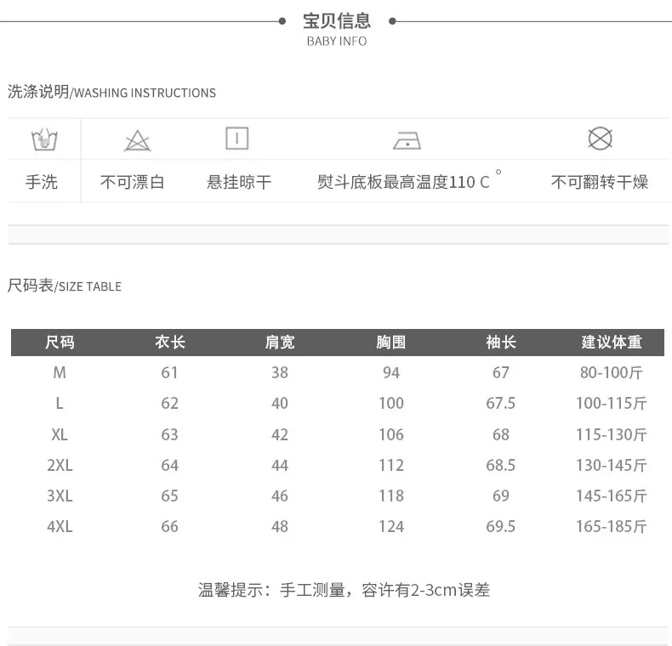Click the 建议体重 column header
Image resolution: width=672 pixels, height=646 pixels.
coord(612,343)
